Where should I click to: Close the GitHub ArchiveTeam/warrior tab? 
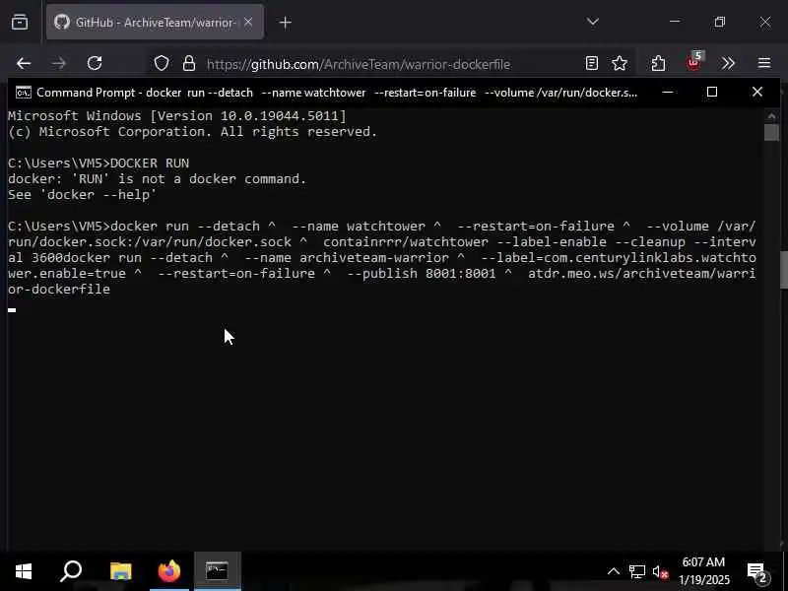(x=248, y=22)
